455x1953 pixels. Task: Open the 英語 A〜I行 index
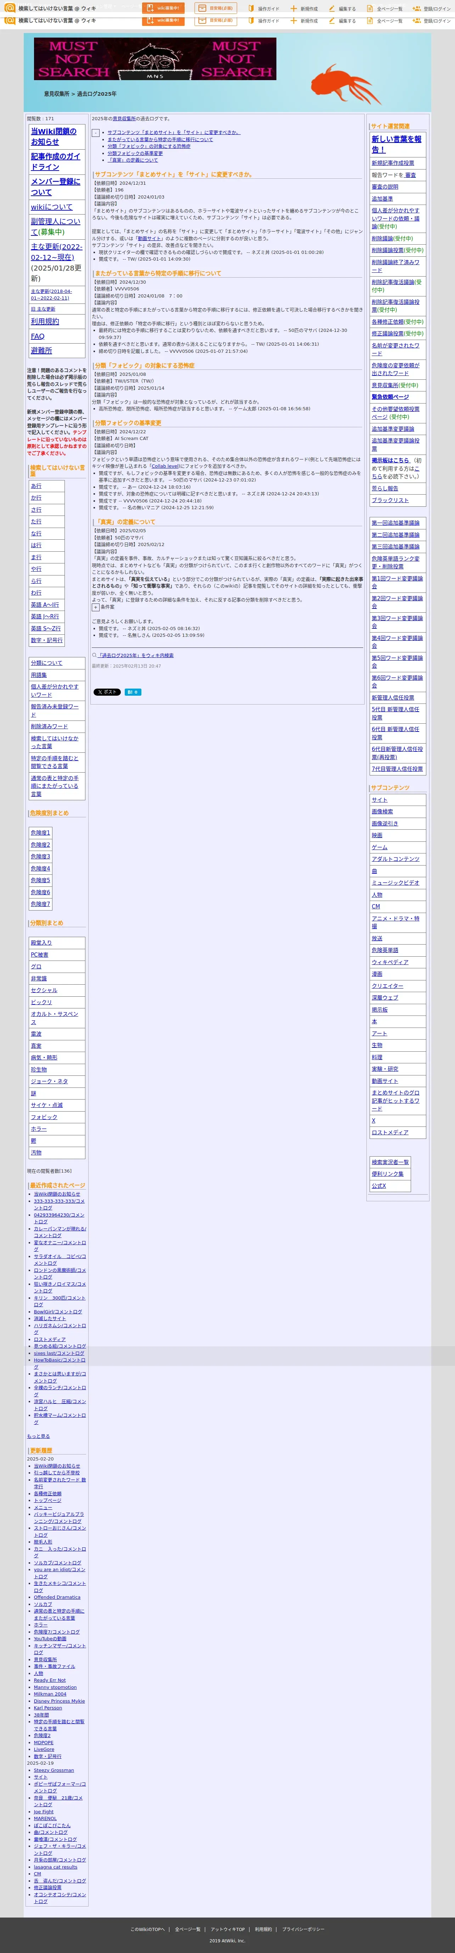click(x=45, y=605)
